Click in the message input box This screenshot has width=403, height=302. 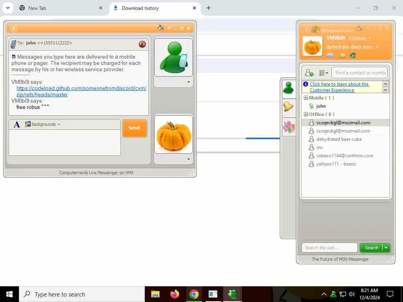point(65,142)
